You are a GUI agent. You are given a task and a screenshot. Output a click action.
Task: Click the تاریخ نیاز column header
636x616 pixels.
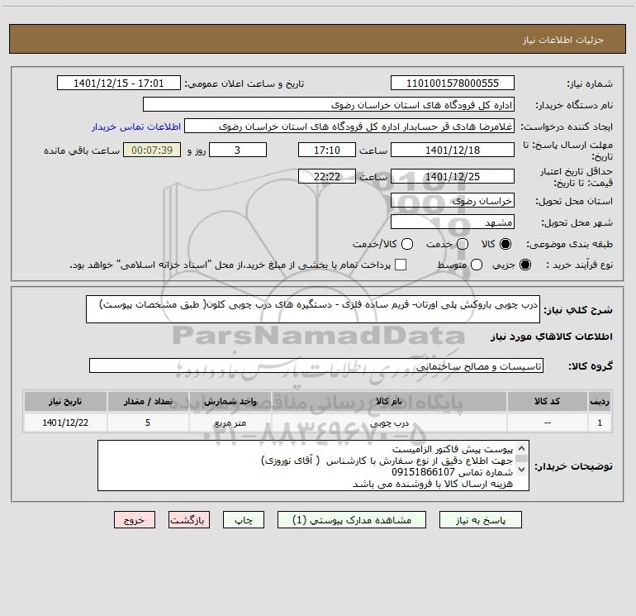(x=65, y=401)
